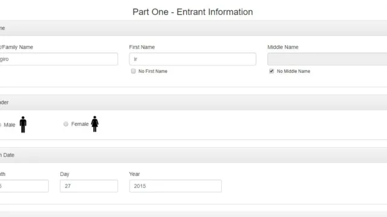Click the Last/Family Name input field
387x217 pixels.
(x=59, y=59)
